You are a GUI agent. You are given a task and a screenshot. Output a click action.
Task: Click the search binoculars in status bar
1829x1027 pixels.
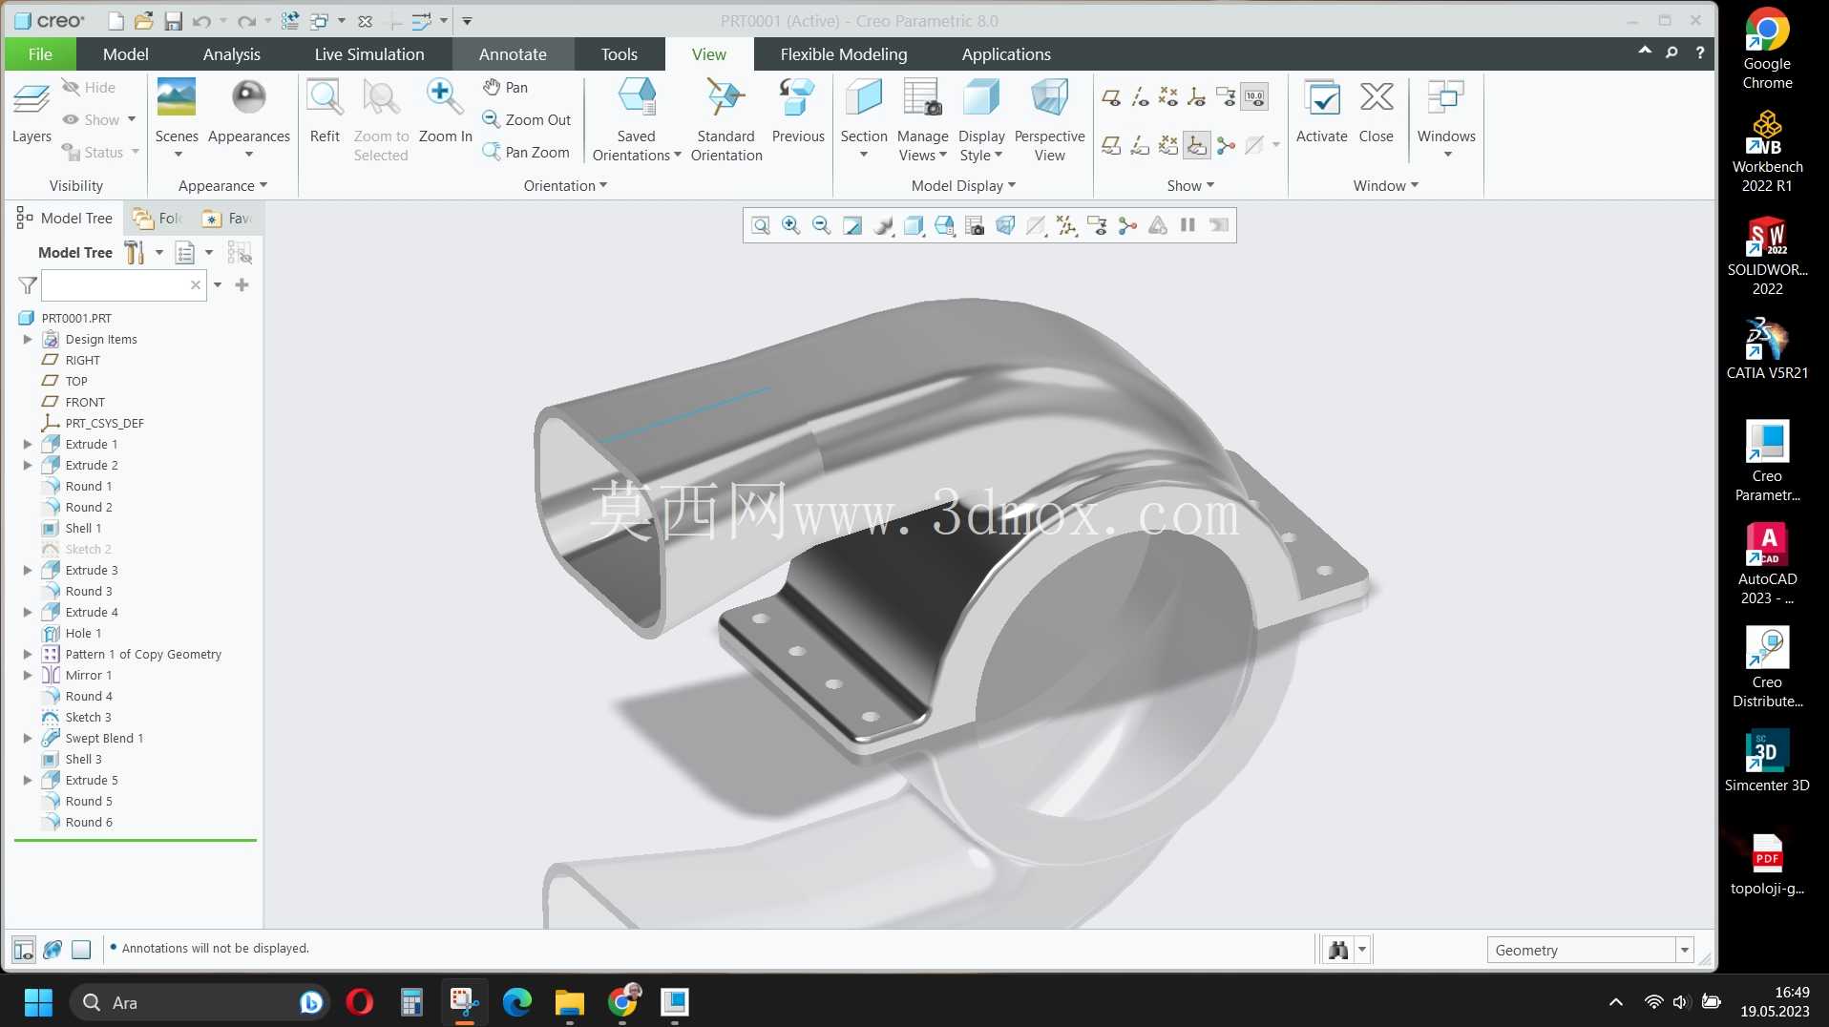tap(1338, 950)
